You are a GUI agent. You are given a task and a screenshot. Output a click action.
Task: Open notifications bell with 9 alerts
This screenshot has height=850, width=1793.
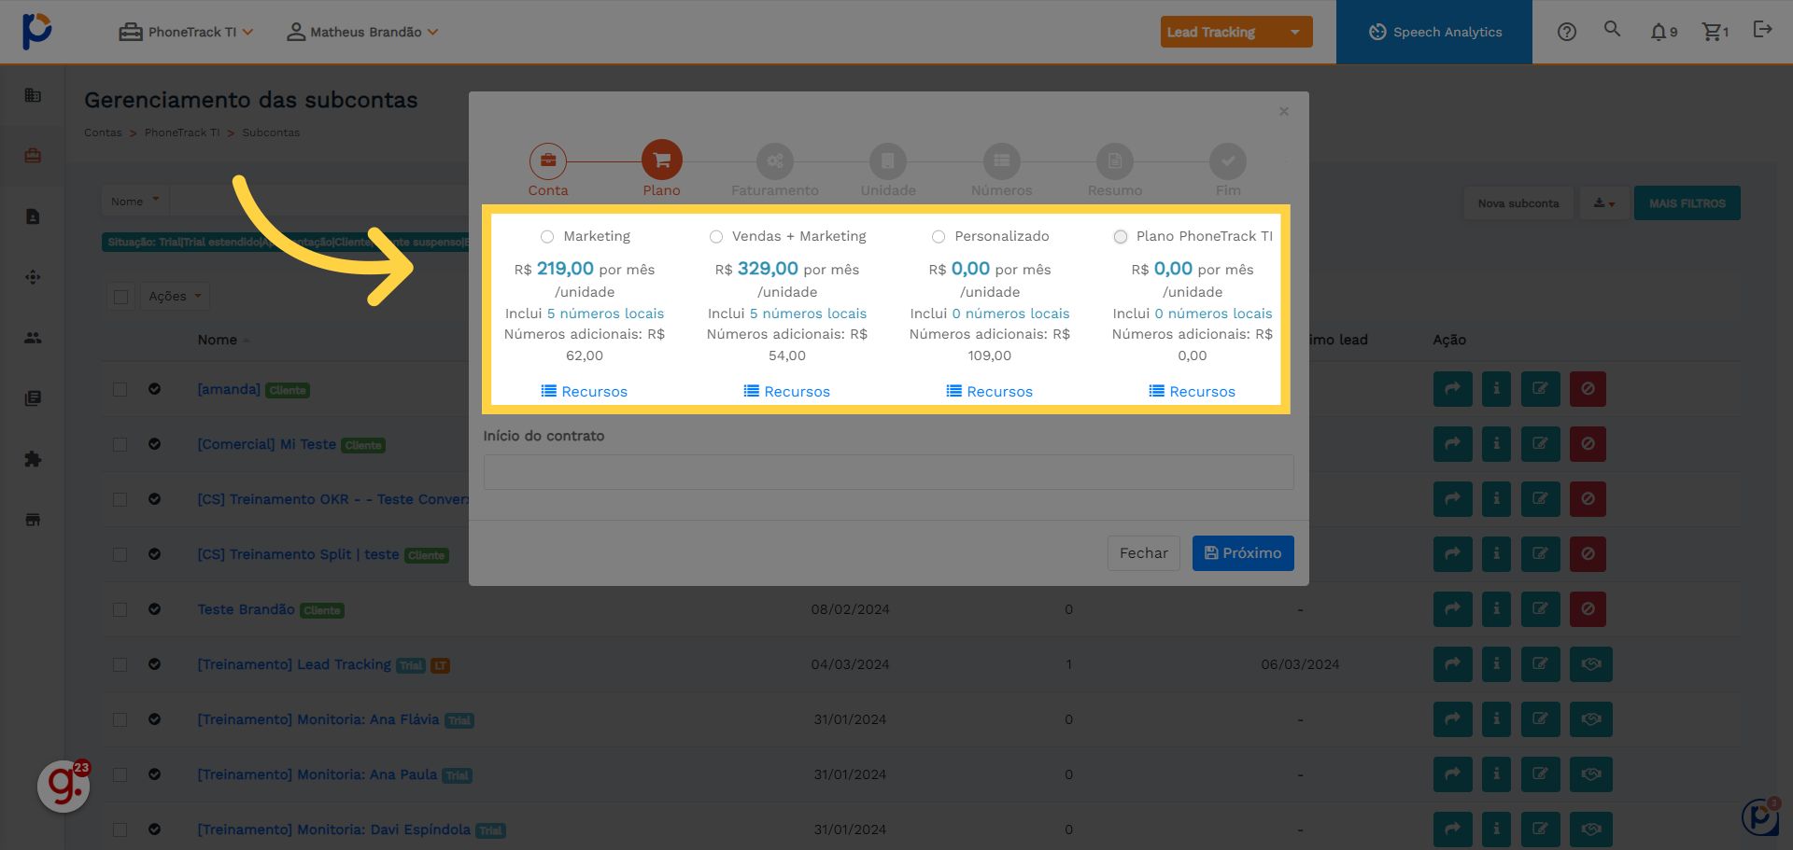point(1663,32)
